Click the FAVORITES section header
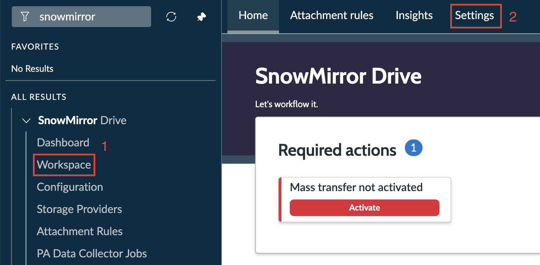The height and width of the screenshot is (265, 540). [x=35, y=46]
